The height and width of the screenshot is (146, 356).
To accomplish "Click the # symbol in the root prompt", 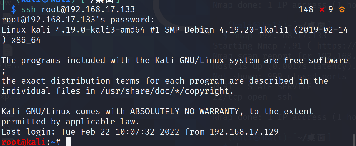I will tap(58, 142).
